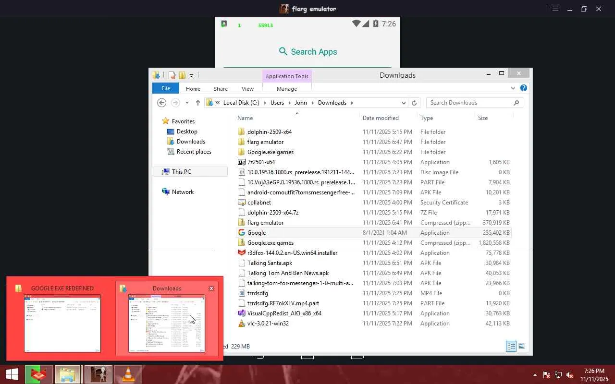Expand the ribbon with the chevron

pyautogui.click(x=513, y=88)
